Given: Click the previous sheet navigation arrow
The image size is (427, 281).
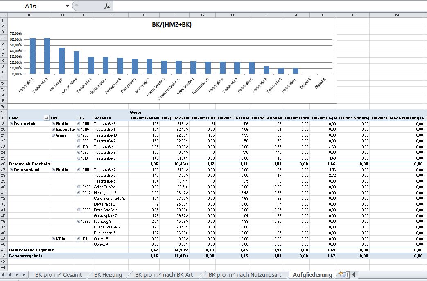Looking at the screenshot, I should click(x=11, y=274).
